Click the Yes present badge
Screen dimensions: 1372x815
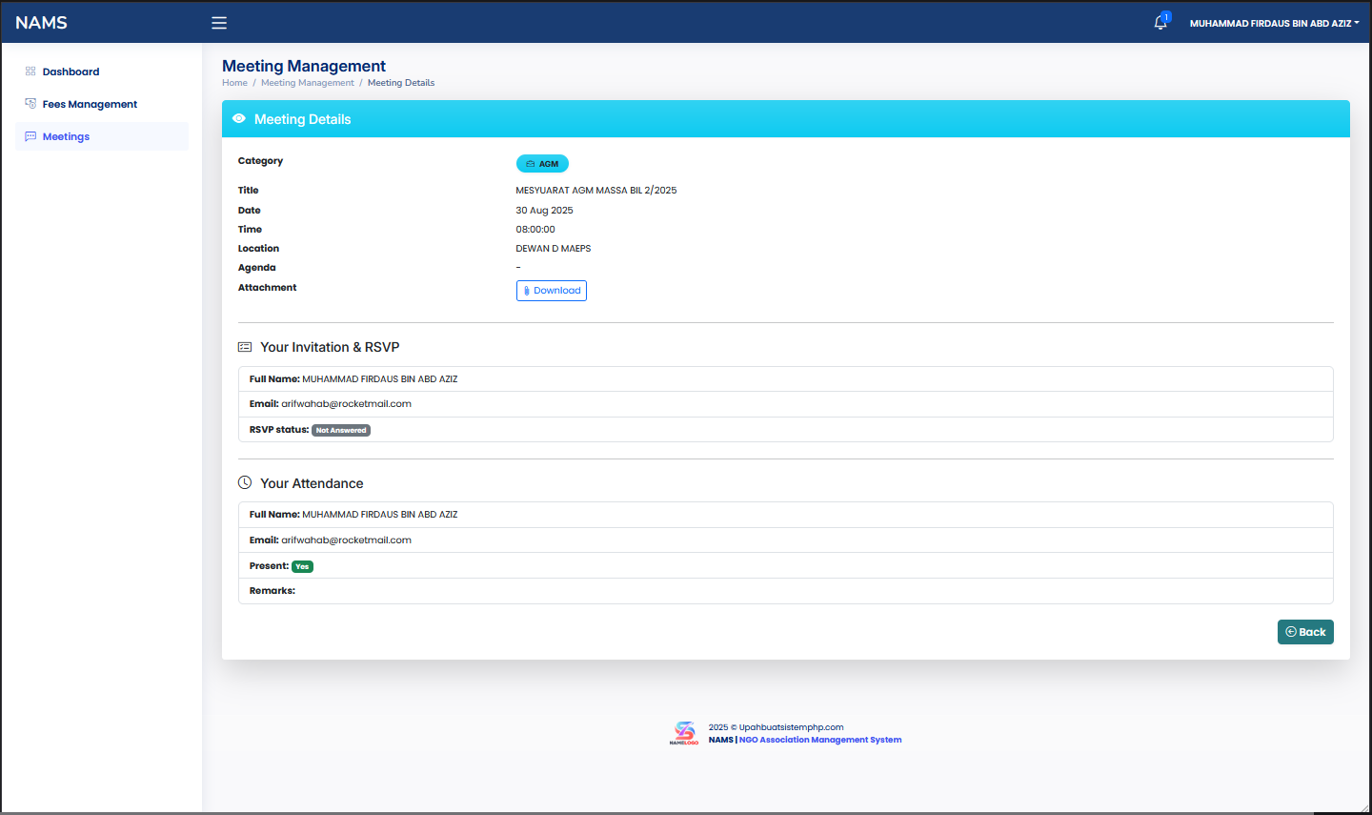[302, 566]
